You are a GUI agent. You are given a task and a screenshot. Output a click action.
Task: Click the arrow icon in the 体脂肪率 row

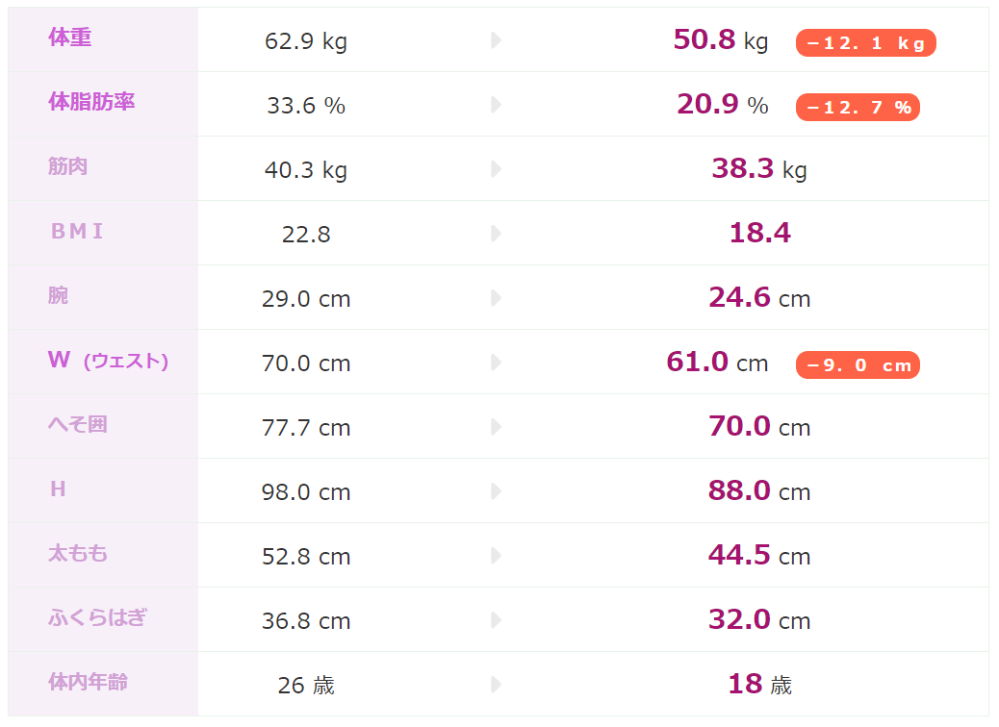(497, 105)
